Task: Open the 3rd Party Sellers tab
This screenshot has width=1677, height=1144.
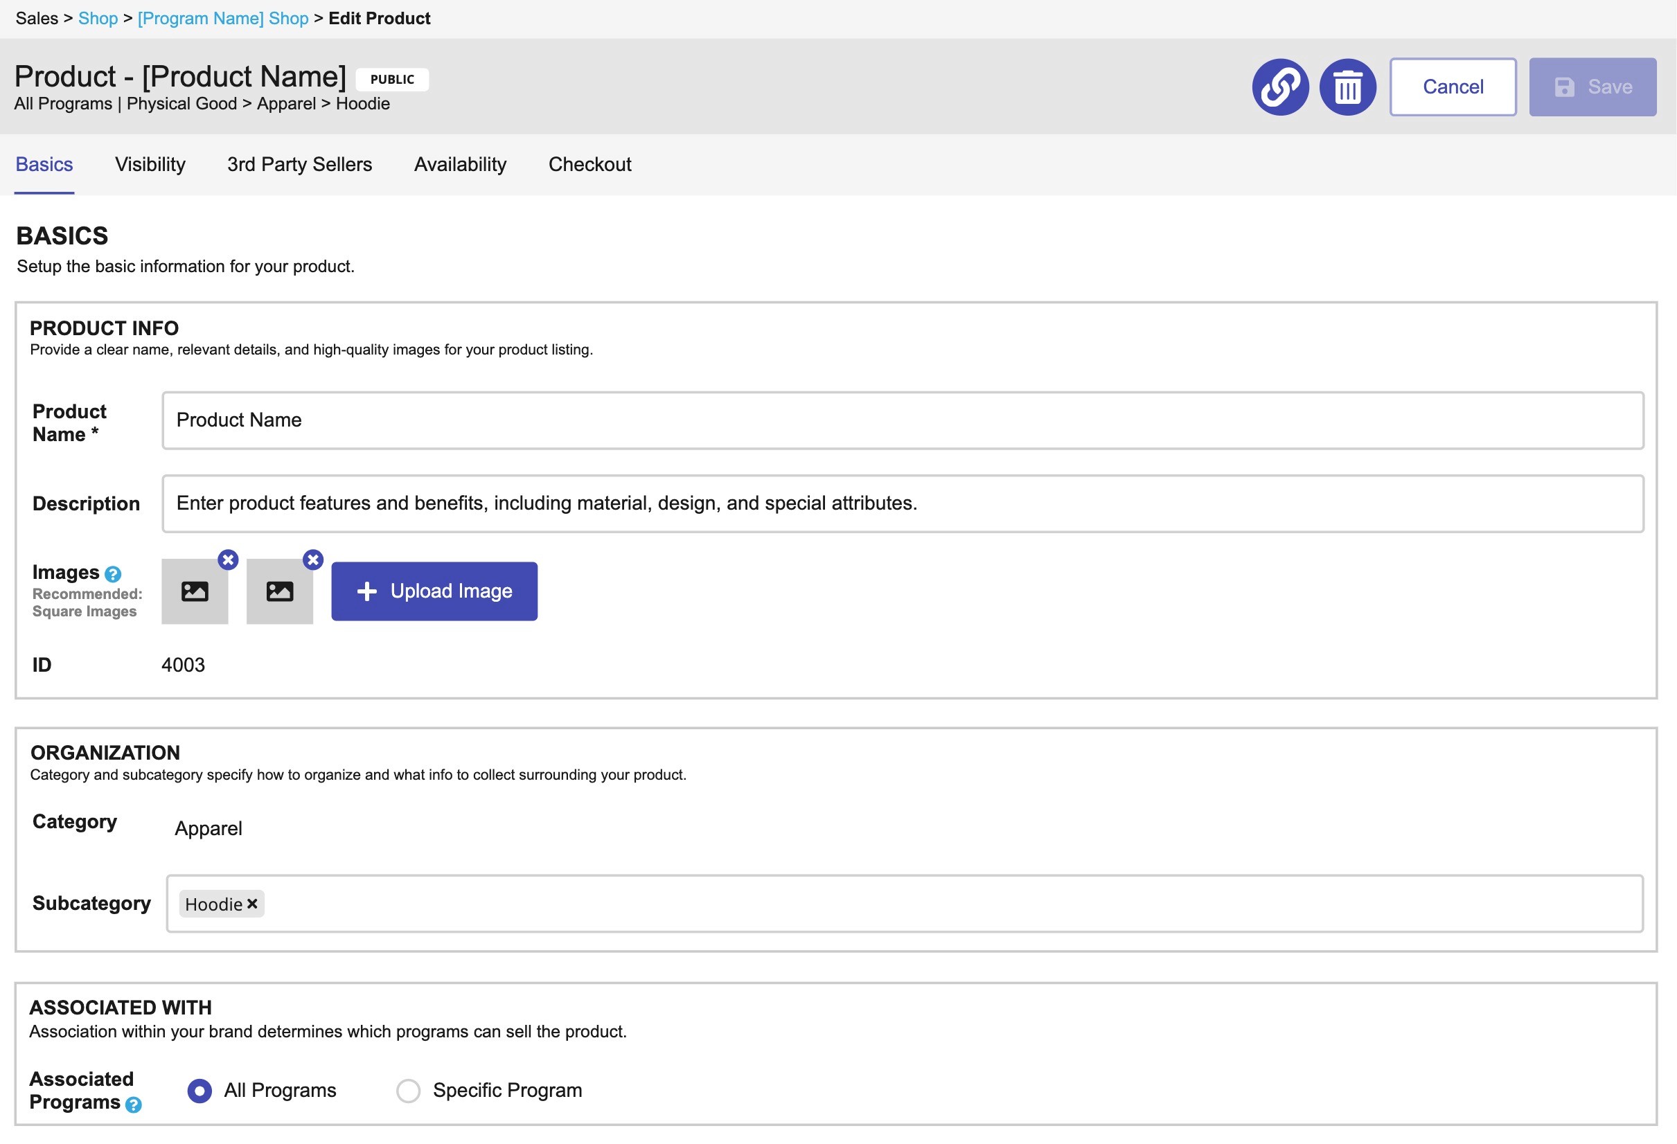Action: 299,164
